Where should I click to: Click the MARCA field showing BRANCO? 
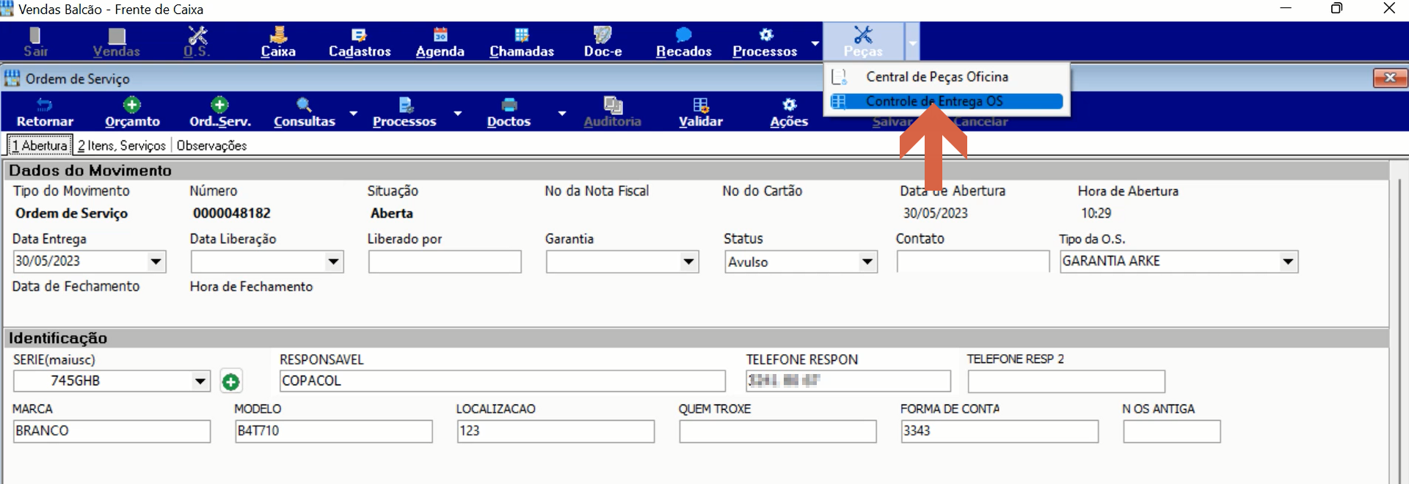(x=112, y=430)
